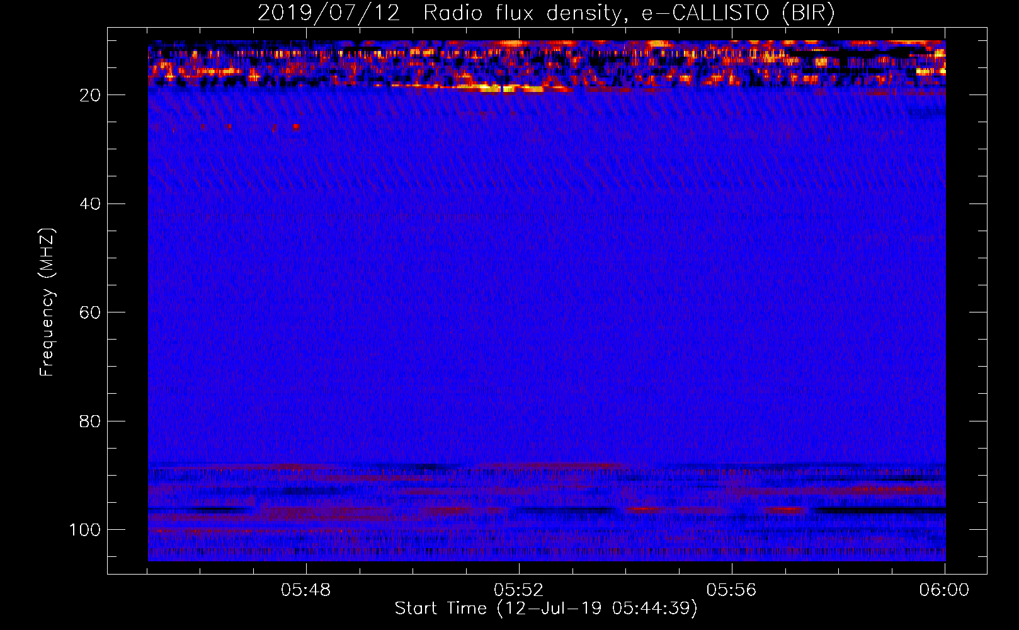This screenshot has height=630, width=1019.
Task: Click the '06:00' time tick label
Action: tap(945, 590)
